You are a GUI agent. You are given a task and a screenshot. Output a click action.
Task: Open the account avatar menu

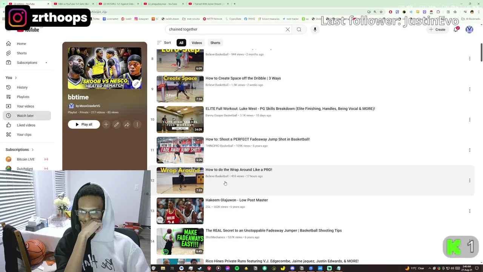tap(469, 29)
